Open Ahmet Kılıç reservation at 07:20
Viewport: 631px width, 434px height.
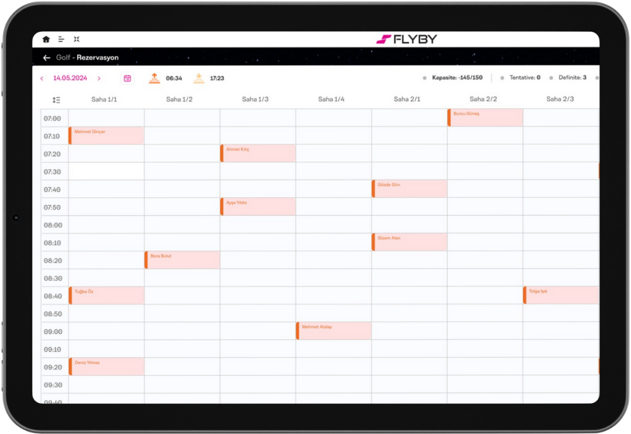click(258, 153)
